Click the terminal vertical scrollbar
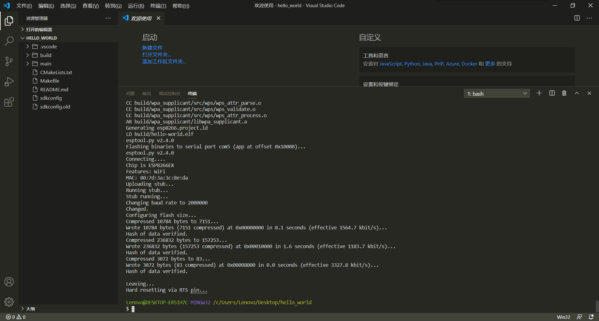Screen dimensions: 599x321 pyautogui.click(x=597, y=306)
